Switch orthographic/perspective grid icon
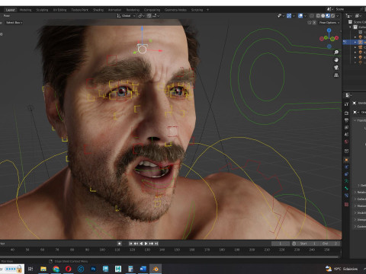 click(x=336, y=75)
